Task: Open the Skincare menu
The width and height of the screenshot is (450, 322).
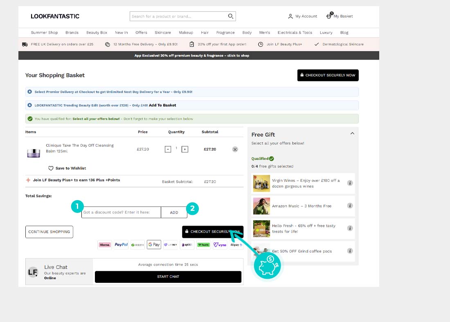Action: coord(163,33)
